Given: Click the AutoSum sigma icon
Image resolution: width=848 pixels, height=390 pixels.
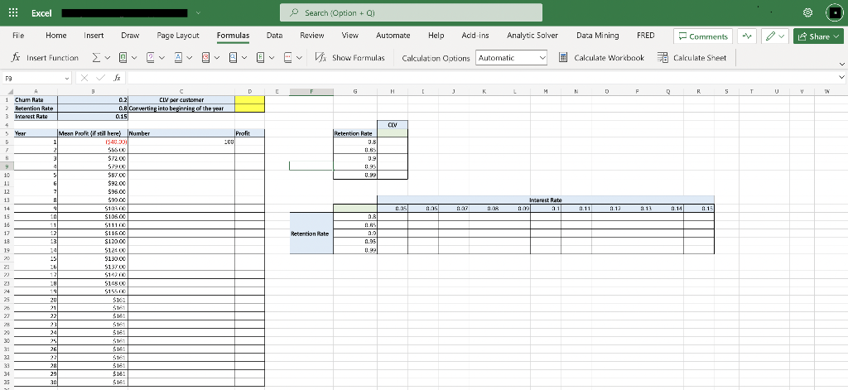Looking at the screenshot, I should click(x=96, y=58).
